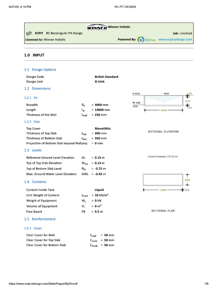
Task: Click the Free Board value '0.5 m'
Action: (99, 212)
